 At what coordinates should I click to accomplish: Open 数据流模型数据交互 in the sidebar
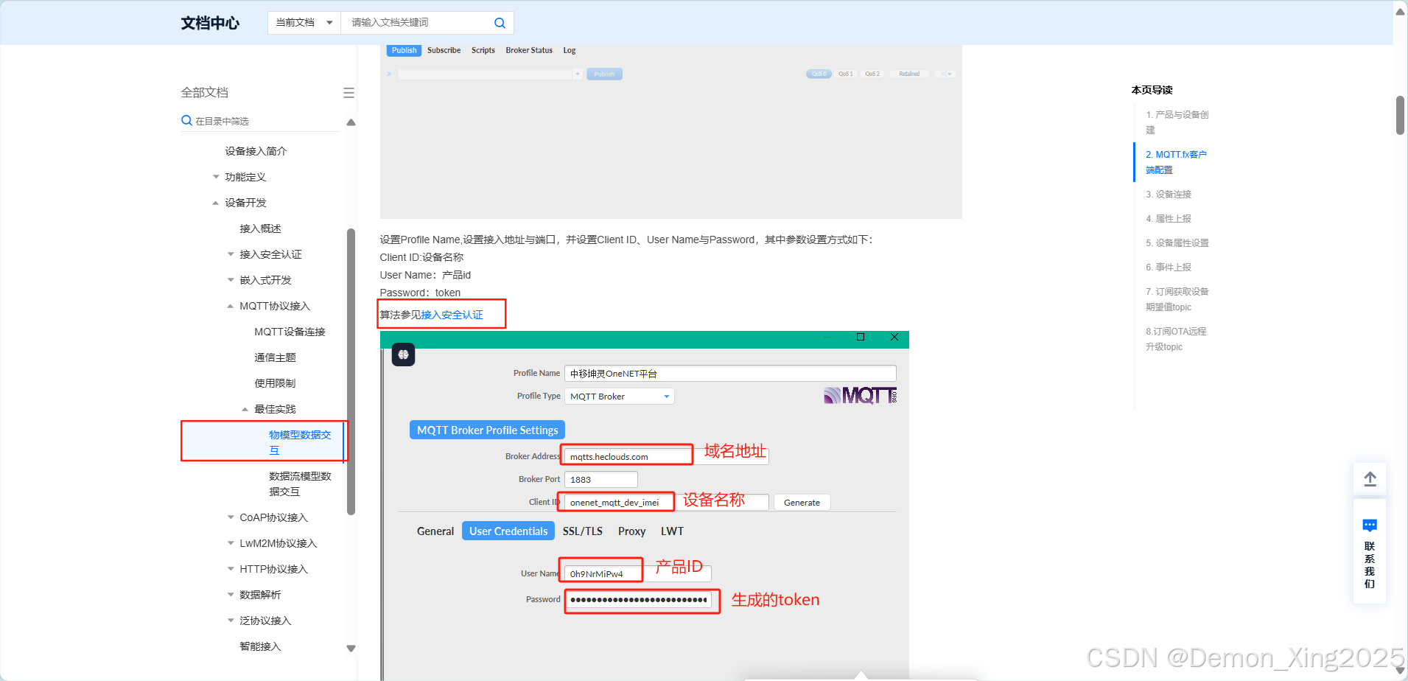pos(300,483)
